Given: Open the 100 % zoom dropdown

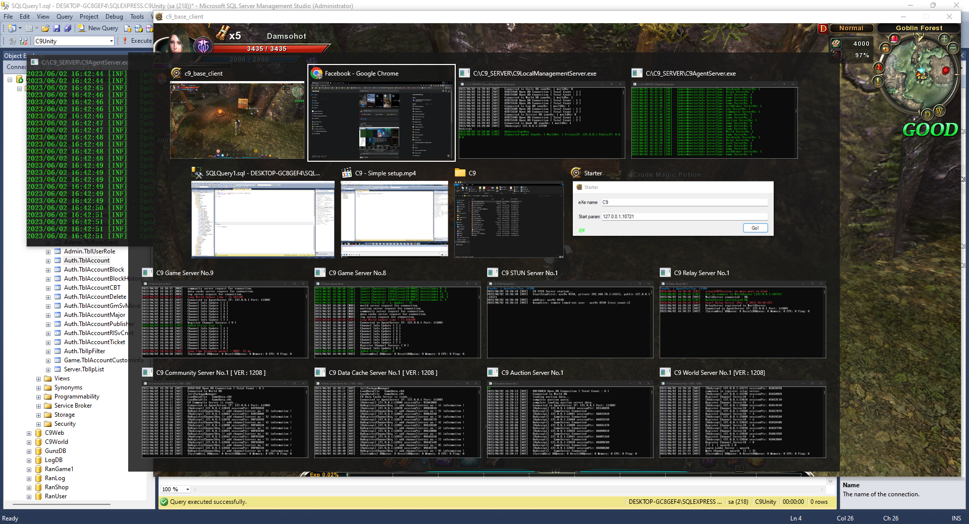Looking at the screenshot, I should pyautogui.click(x=188, y=489).
